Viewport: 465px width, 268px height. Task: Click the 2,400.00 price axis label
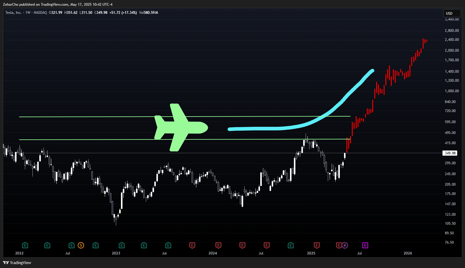click(452, 40)
